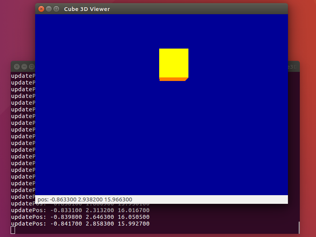Click the latest updatePos line in the terminal
This screenshot has height=237, width=316.
click(79, 224)
